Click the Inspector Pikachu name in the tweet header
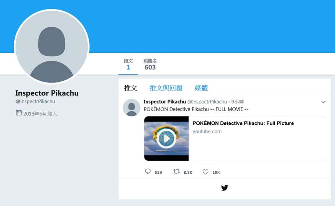 (165, 102)
